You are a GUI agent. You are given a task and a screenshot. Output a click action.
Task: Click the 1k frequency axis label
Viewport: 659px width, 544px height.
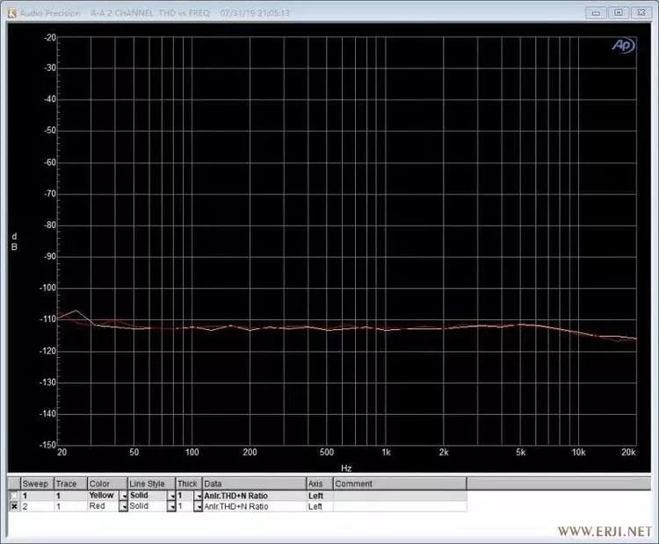pyautogui.click(x=386, y=452)
